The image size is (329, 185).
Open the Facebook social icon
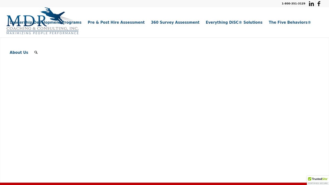(319, 4)
